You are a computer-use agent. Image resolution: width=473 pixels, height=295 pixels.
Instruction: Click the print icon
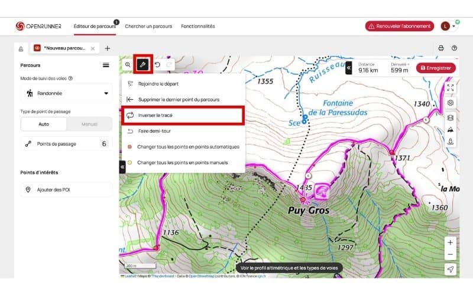(x=440, y=48)
